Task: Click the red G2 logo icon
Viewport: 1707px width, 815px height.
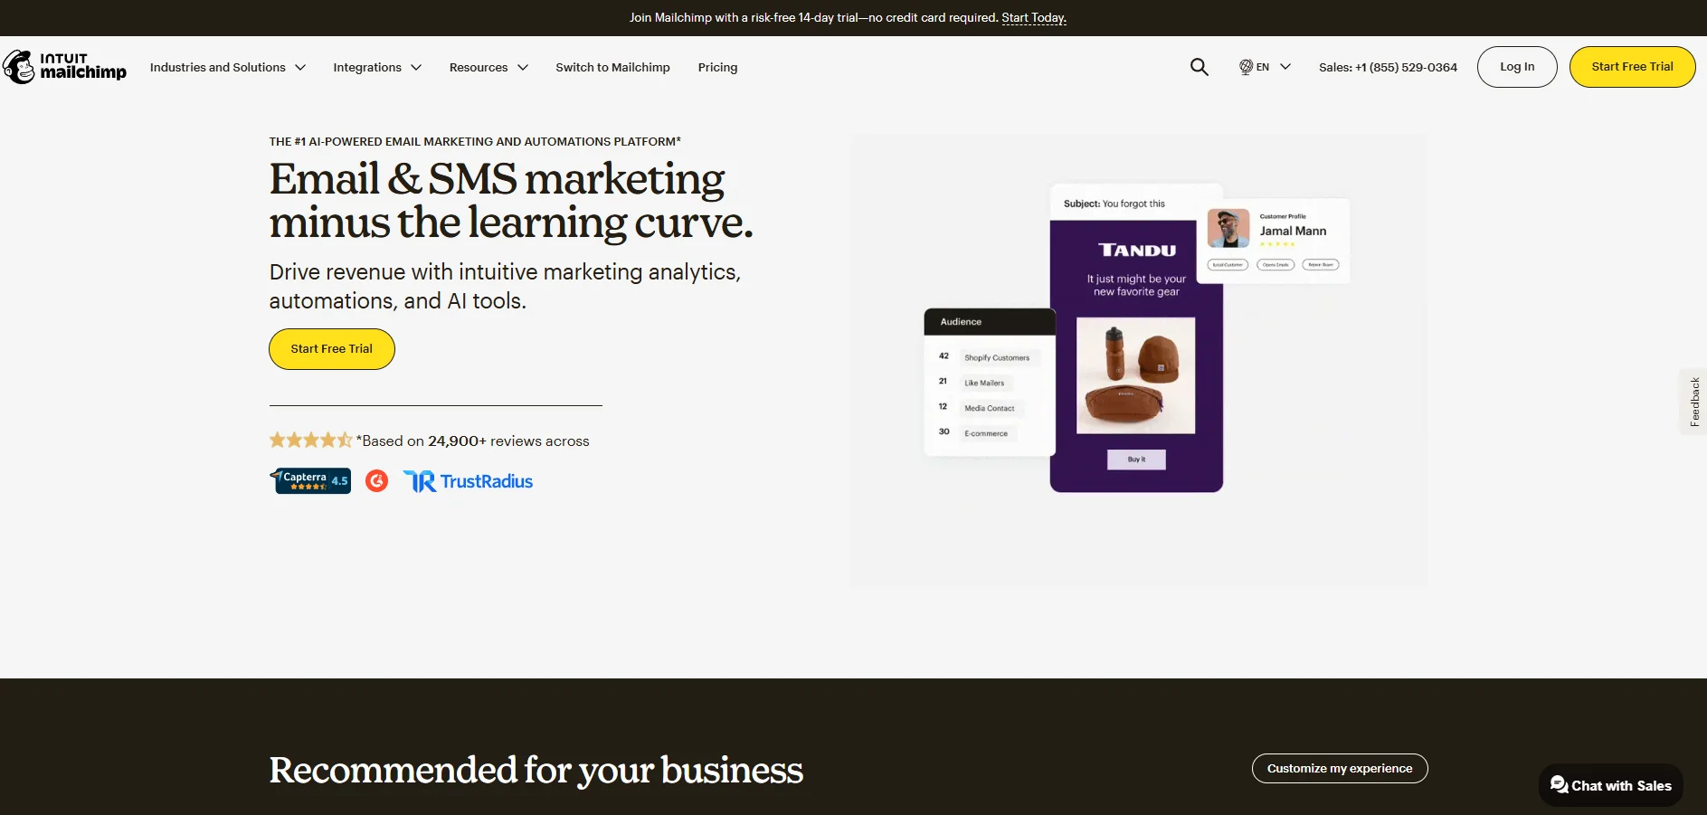Action: tap(376, 480)
